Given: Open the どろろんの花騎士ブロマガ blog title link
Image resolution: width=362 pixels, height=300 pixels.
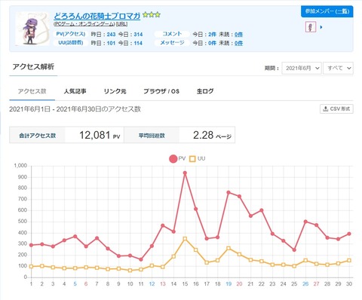Looking at the screenshot, I should click(97, 16).
